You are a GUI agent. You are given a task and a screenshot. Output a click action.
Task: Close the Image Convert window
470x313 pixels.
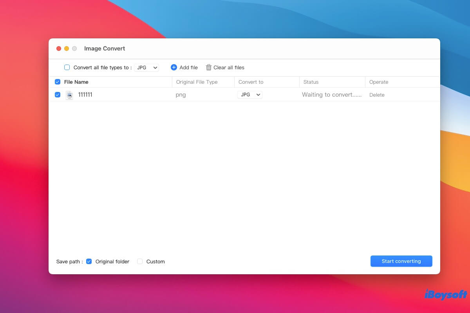coord(59,49)
